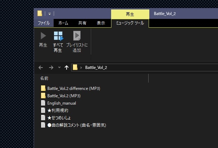Image resolution: width=218 pixels, height=148 pixels.
Task: Click the folder icon in address bar
Action: click(x=75, y=68)
